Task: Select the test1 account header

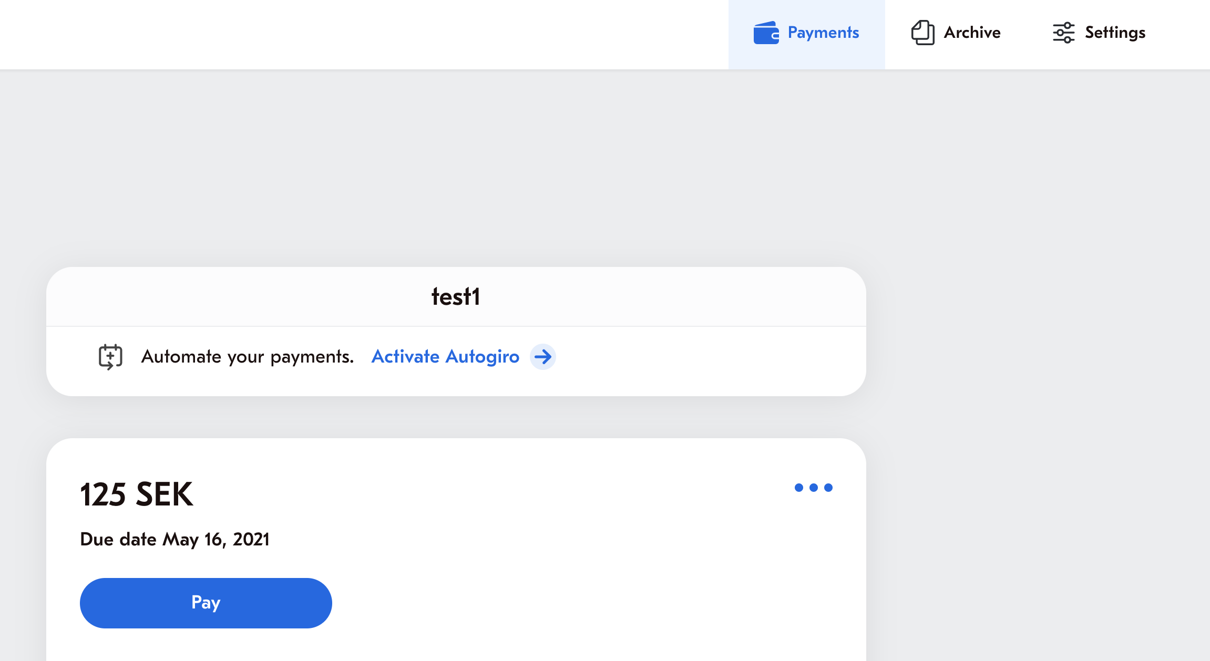Action: 456,297
